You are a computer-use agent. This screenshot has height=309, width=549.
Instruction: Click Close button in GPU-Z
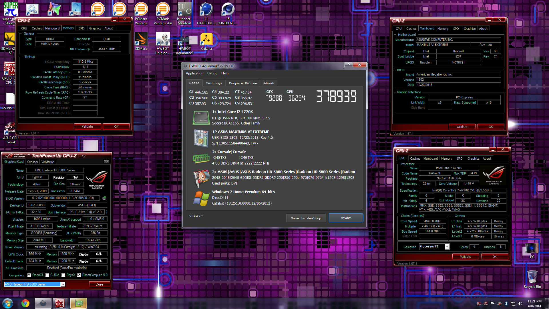[x=99, y=284]
